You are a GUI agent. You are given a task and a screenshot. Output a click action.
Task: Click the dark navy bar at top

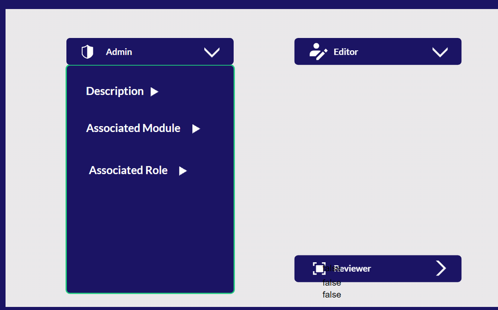pos(249,4)
